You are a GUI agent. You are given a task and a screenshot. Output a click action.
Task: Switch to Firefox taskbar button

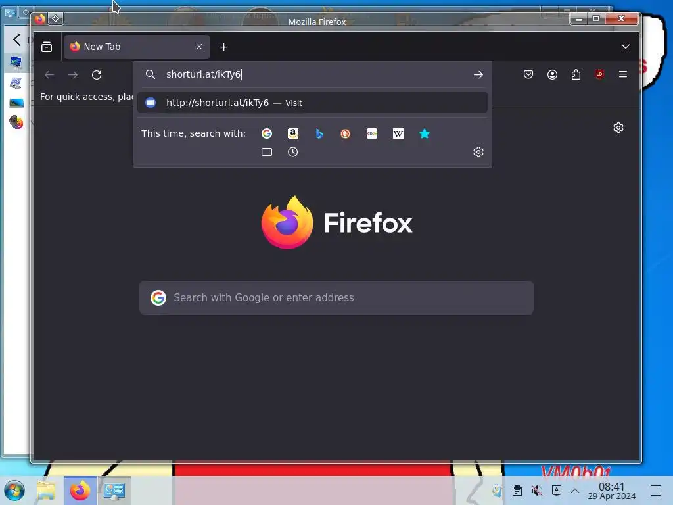point(80,491)
